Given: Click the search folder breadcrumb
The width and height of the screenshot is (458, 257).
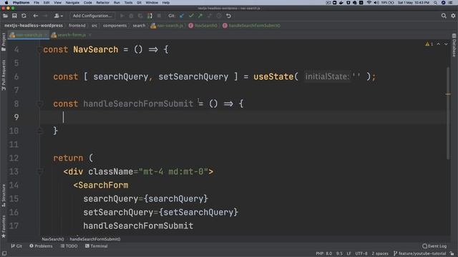Looking at the screenshot, I should coord(139,26).
